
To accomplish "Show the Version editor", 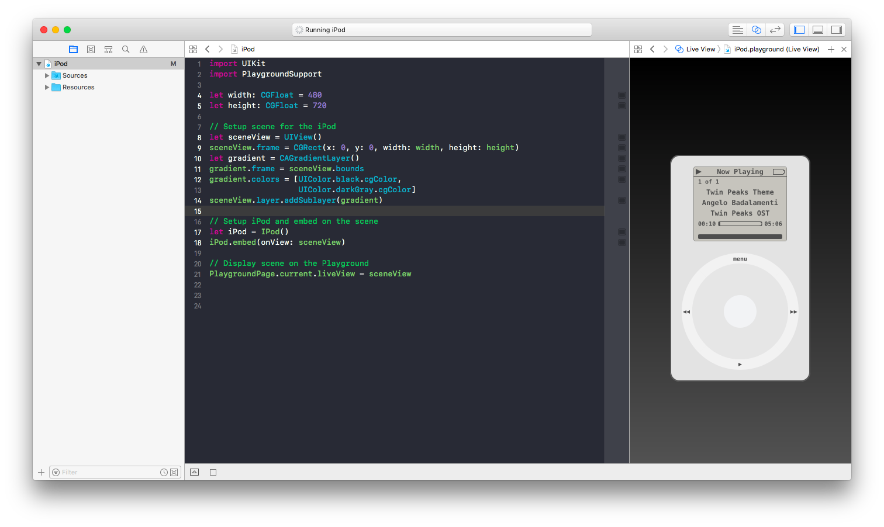I will tap(775, 30).
